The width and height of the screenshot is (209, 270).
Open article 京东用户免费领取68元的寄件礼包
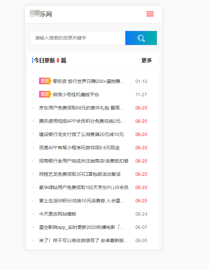click(81, 108)
